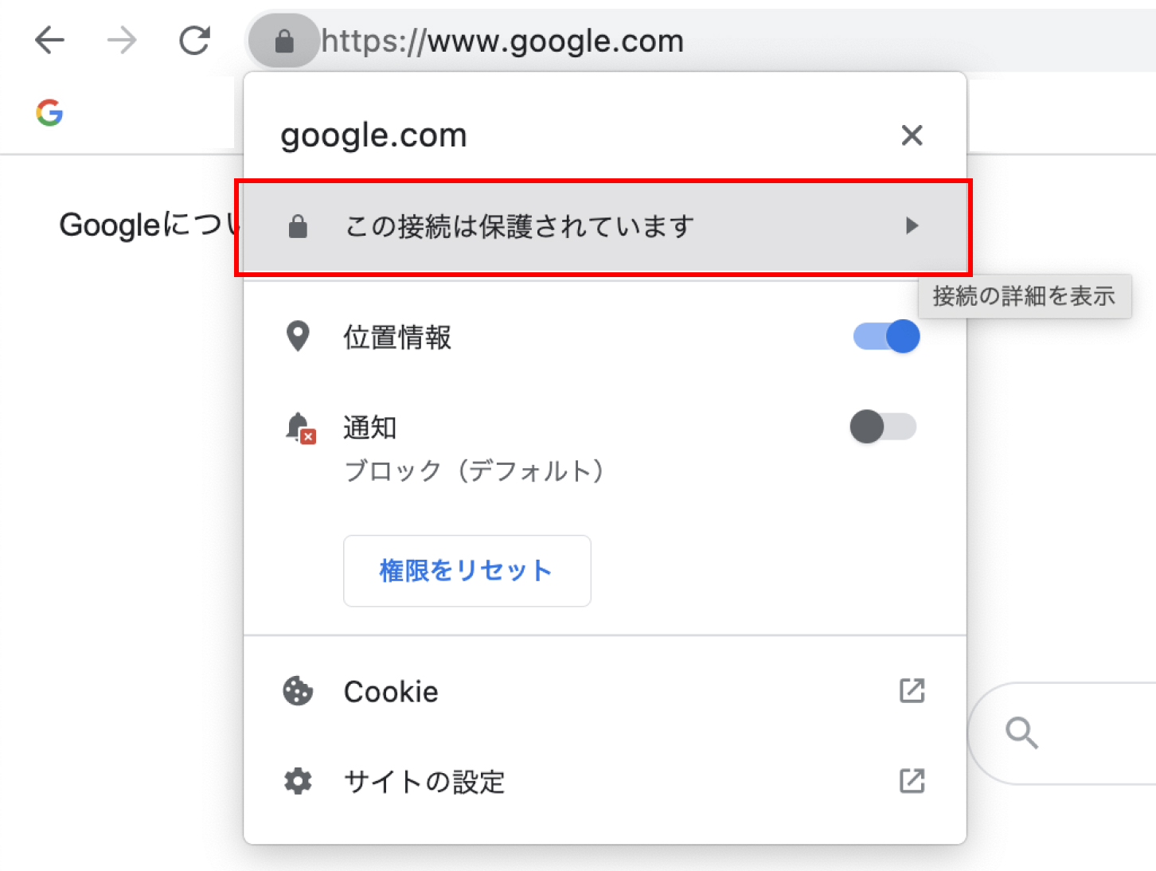Click the lock icon in the address bar

tap(284, 41)
